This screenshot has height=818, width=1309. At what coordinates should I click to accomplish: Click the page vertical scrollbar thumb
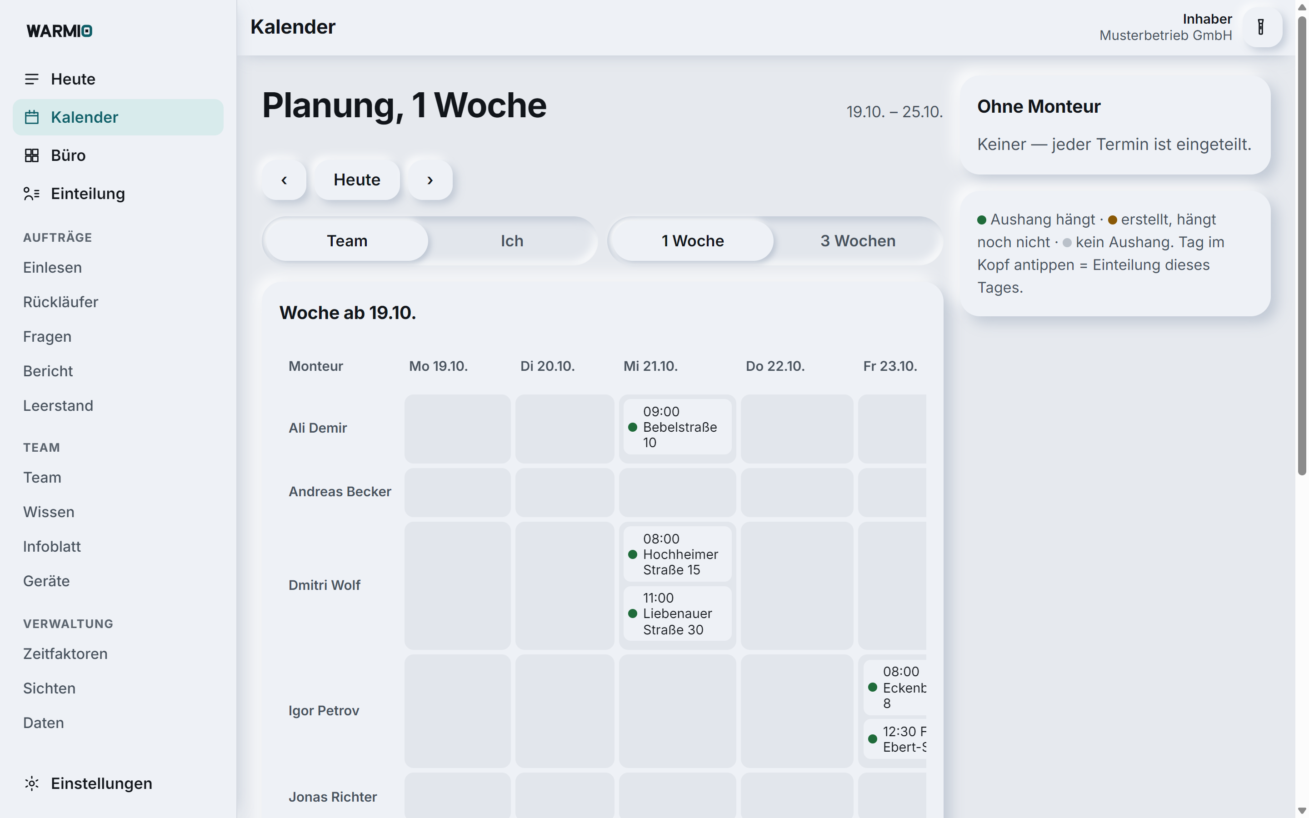[1302, 246]
